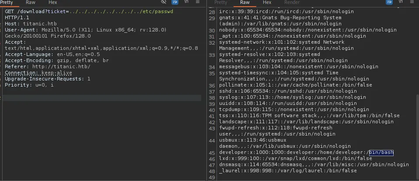Screen dimensions: 419x181
Task: Click the _apt:x:100:65534 response line
Action: tap(293, 36)
